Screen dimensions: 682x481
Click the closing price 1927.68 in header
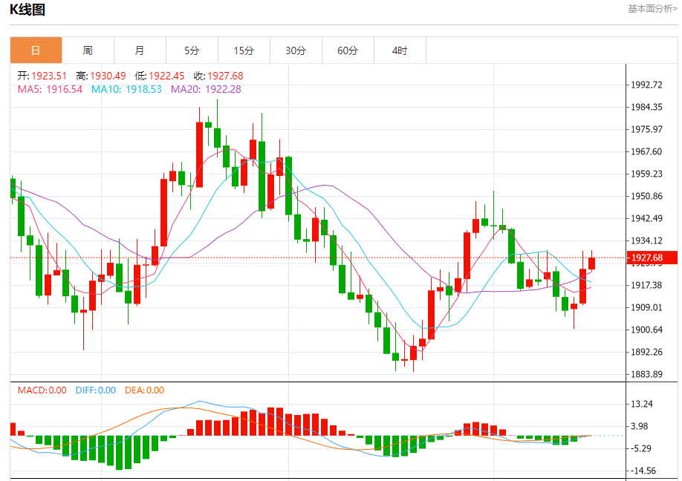225,76
